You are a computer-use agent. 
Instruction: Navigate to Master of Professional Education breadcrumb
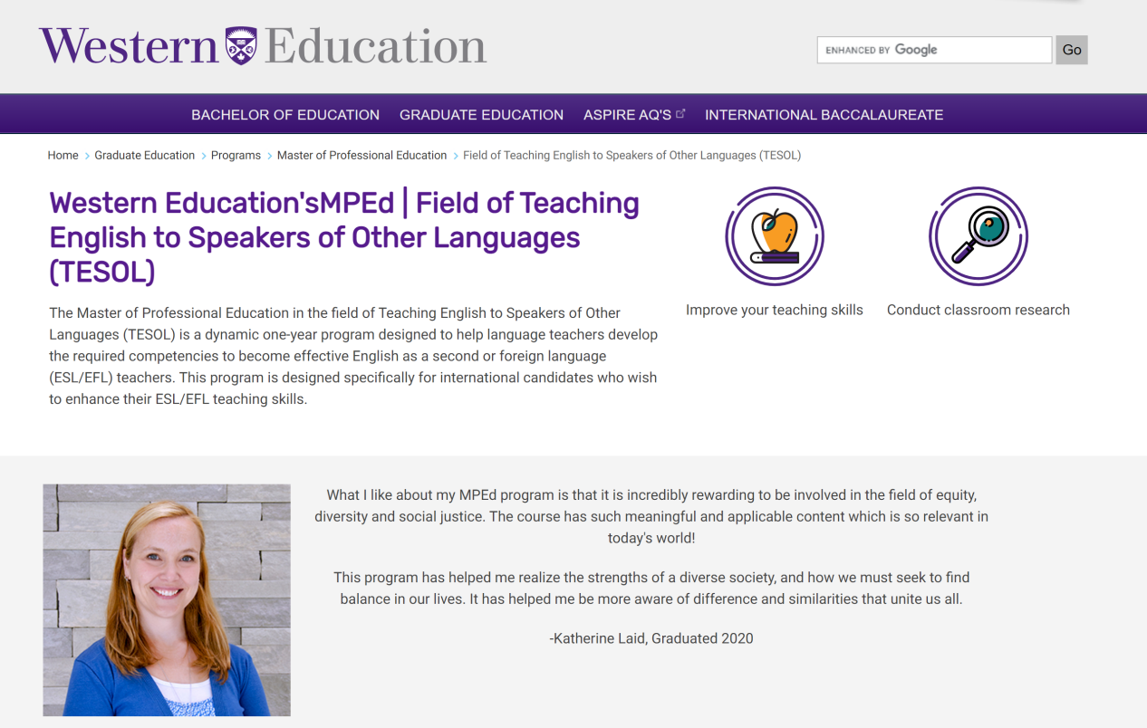[361, 156]
